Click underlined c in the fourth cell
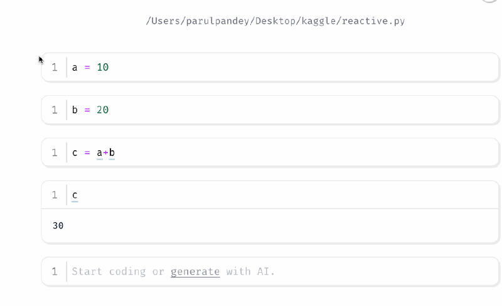 75,195
